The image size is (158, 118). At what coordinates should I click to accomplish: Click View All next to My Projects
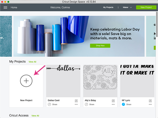(x=32, y=62)
